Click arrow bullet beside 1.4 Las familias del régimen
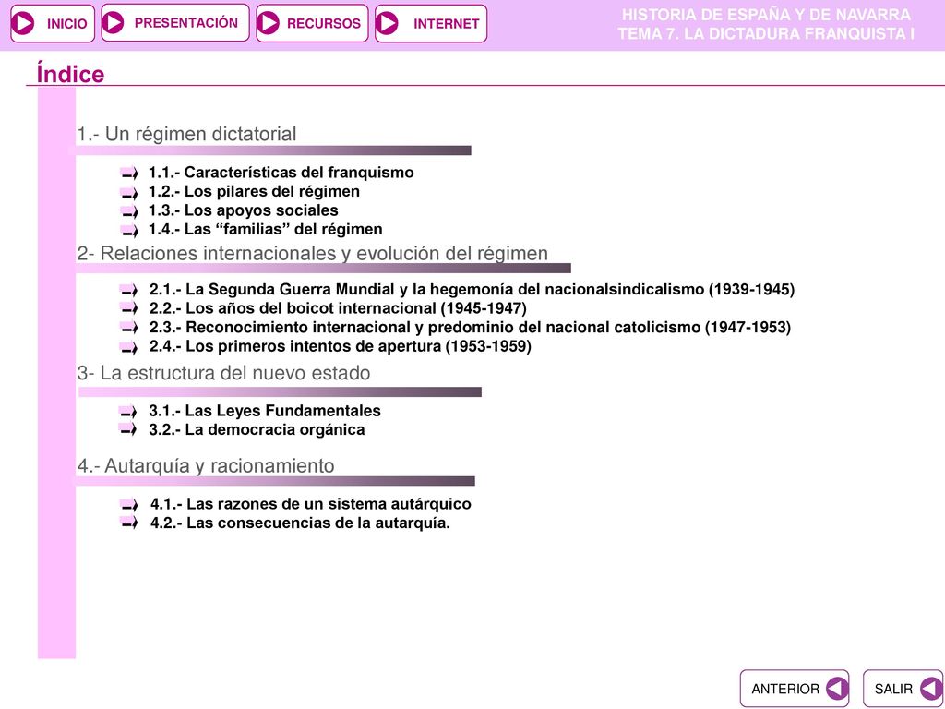 pos(129,230)
